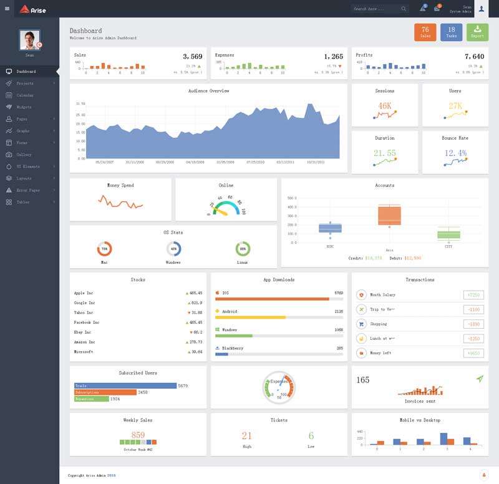Open the notifications bell icon

pyautogui.click(x=422, y=9)
